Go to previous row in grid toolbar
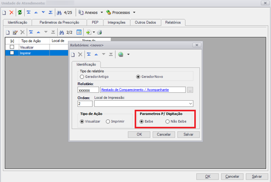The height and width of the screenshot is (182, 271). [x=38, y=32]
